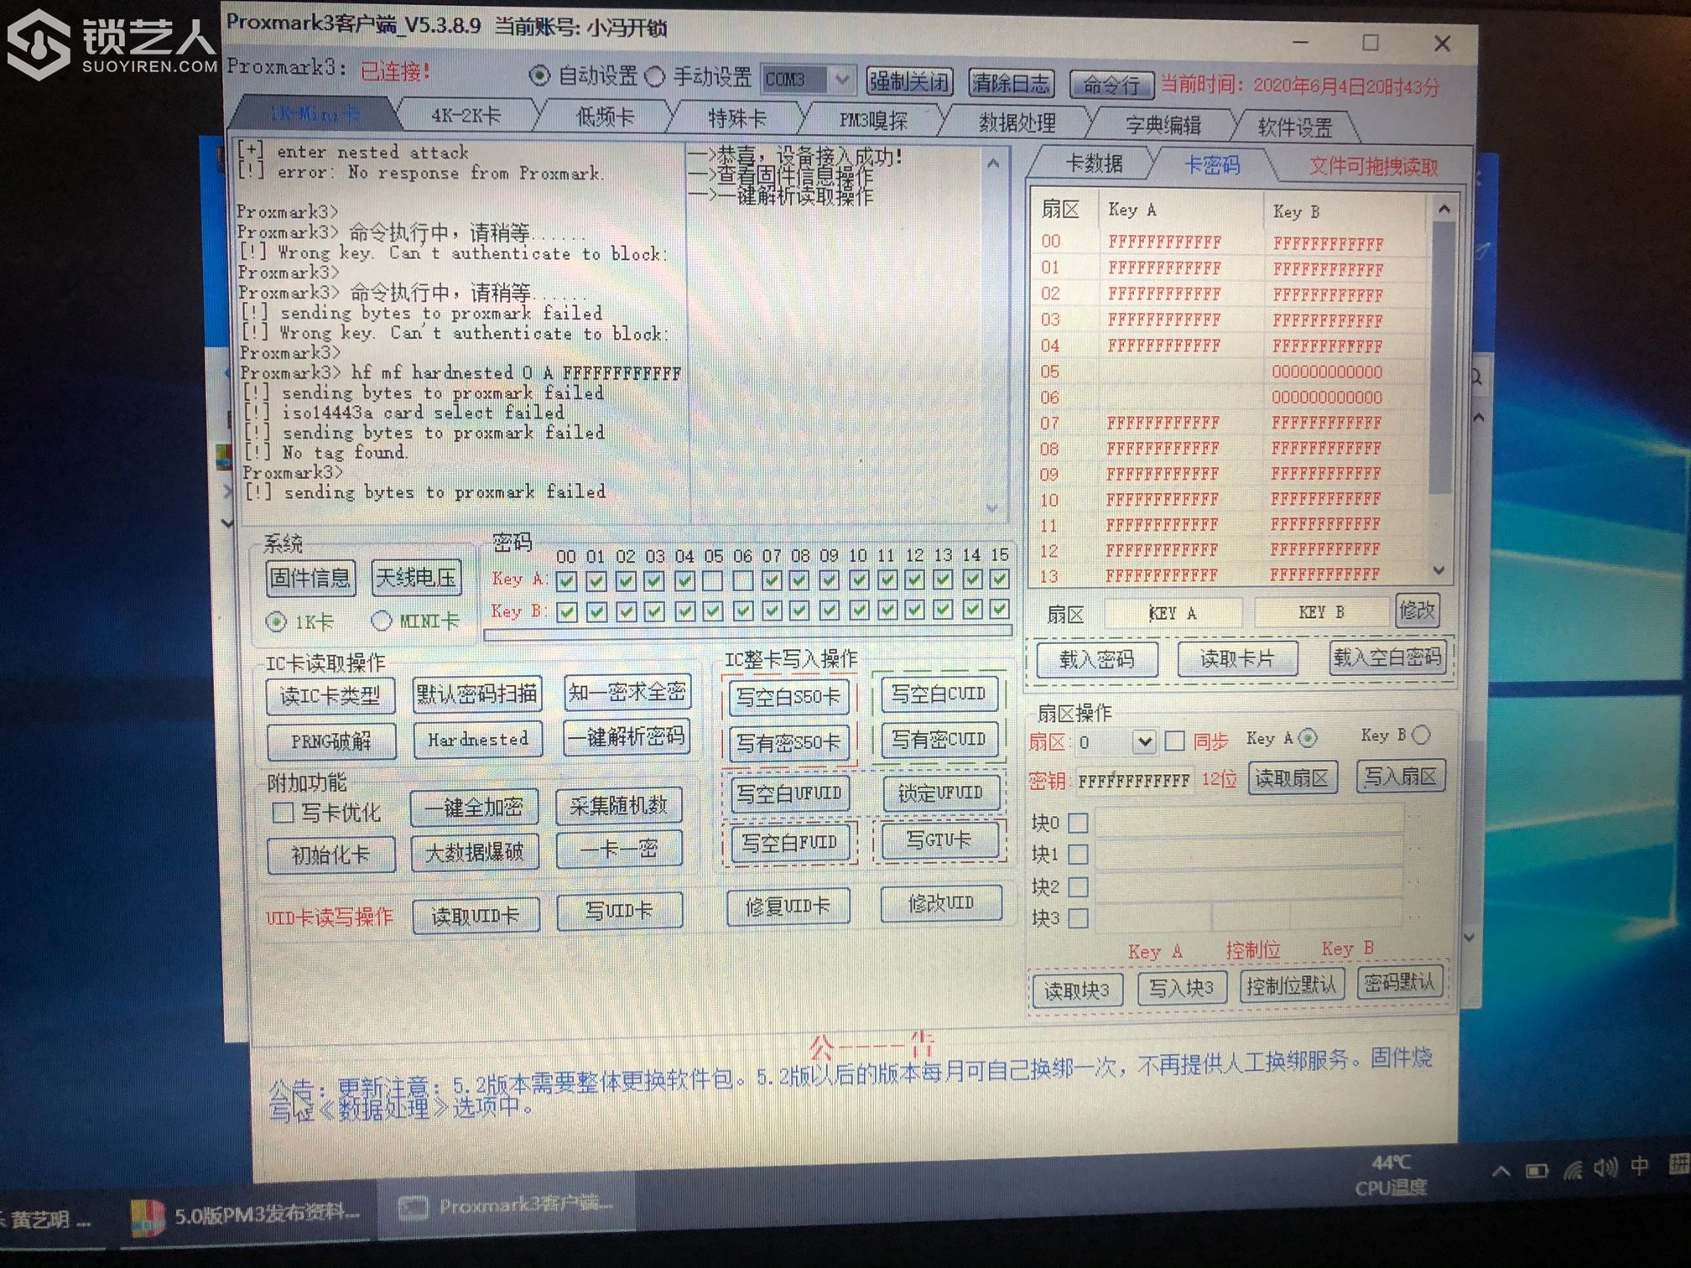
Task: Run 默认密码扫描
Action: click(476, 694)
